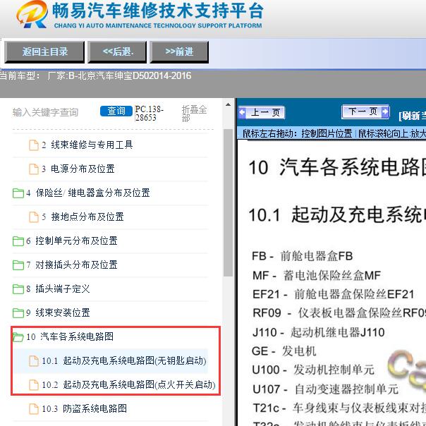Open page icon of 10.2 点火开关启动 entry

click(x=34, y=385)
